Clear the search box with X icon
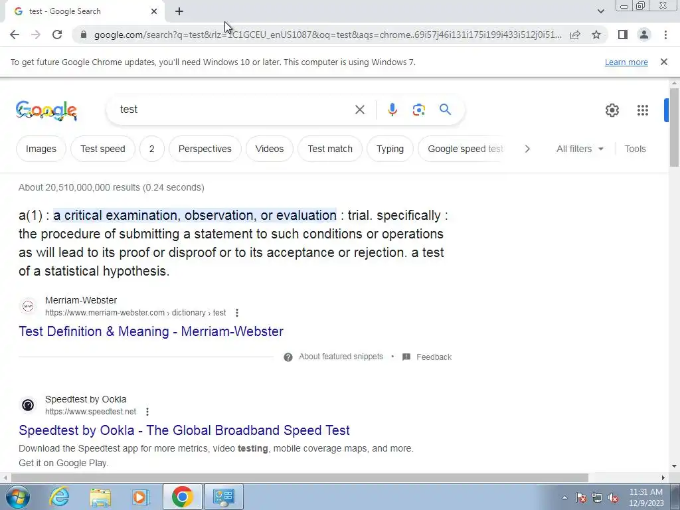 tap(359, 110)
